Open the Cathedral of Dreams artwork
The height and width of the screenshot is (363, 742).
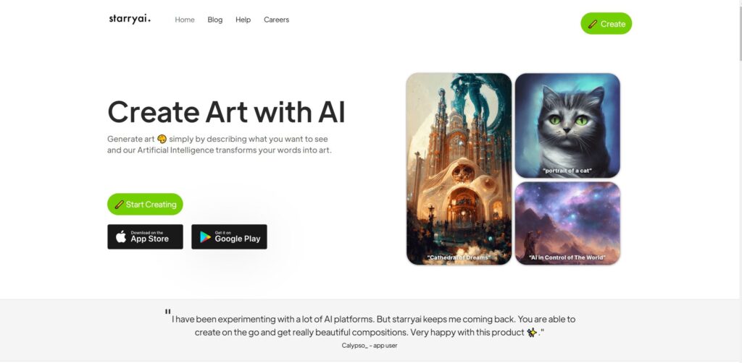pos(459,169)
